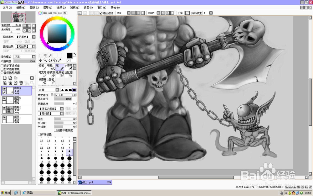Viewport: 313px width, 196px height.
Task: Hide layer 图层3 via eye icon
Action: click(x=4, y=89)
